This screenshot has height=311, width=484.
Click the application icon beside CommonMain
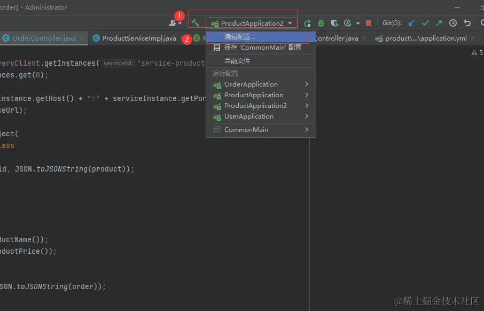[x=217, y=130]
